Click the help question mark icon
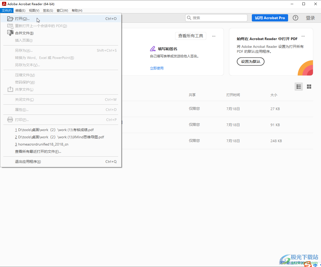 (295, 18)
